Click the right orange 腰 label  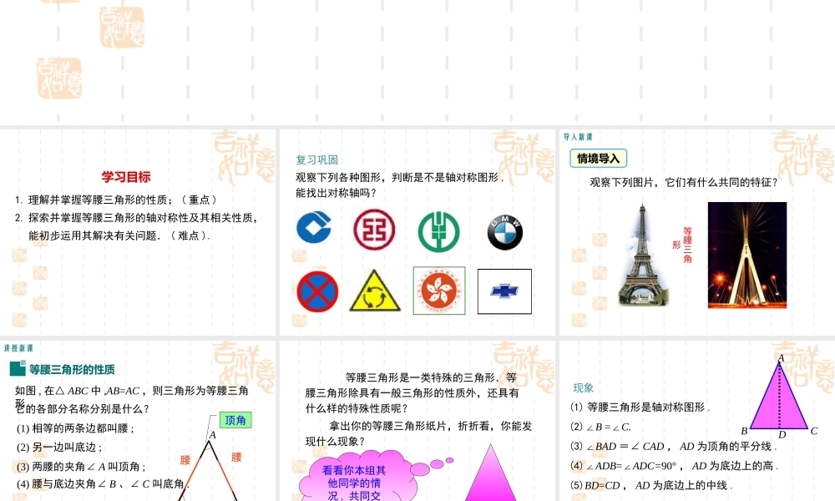[x=236, y=457]
